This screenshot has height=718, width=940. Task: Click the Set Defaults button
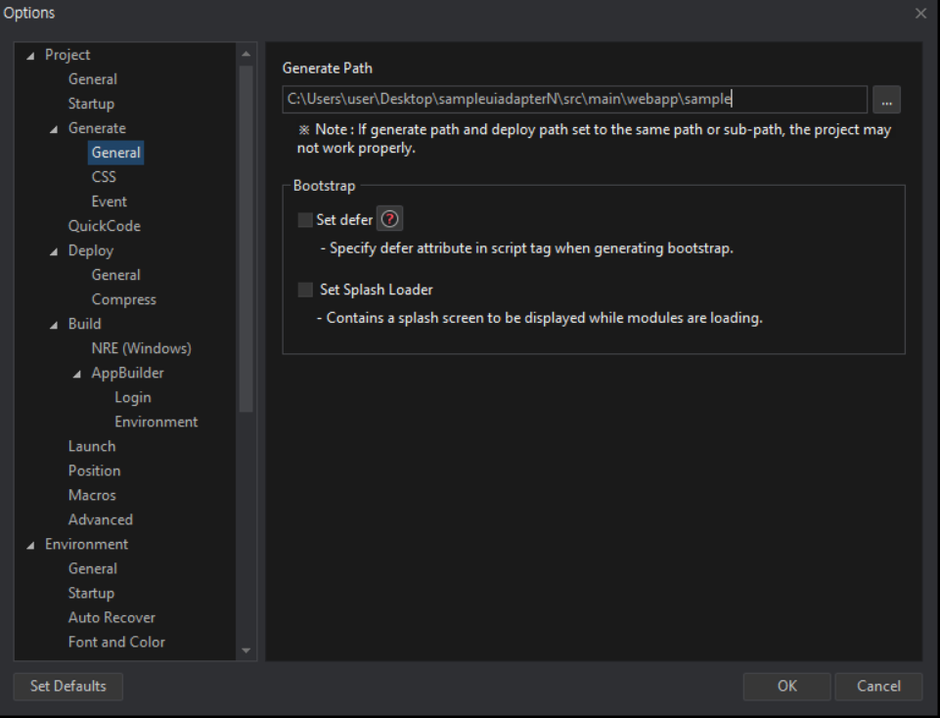[68, 686]
